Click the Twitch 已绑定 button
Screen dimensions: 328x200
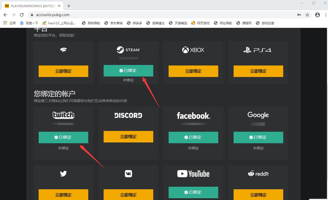point(63,137)
